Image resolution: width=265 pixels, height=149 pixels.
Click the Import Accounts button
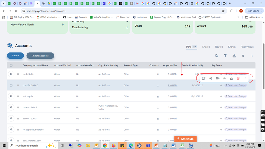pos(40,56)
